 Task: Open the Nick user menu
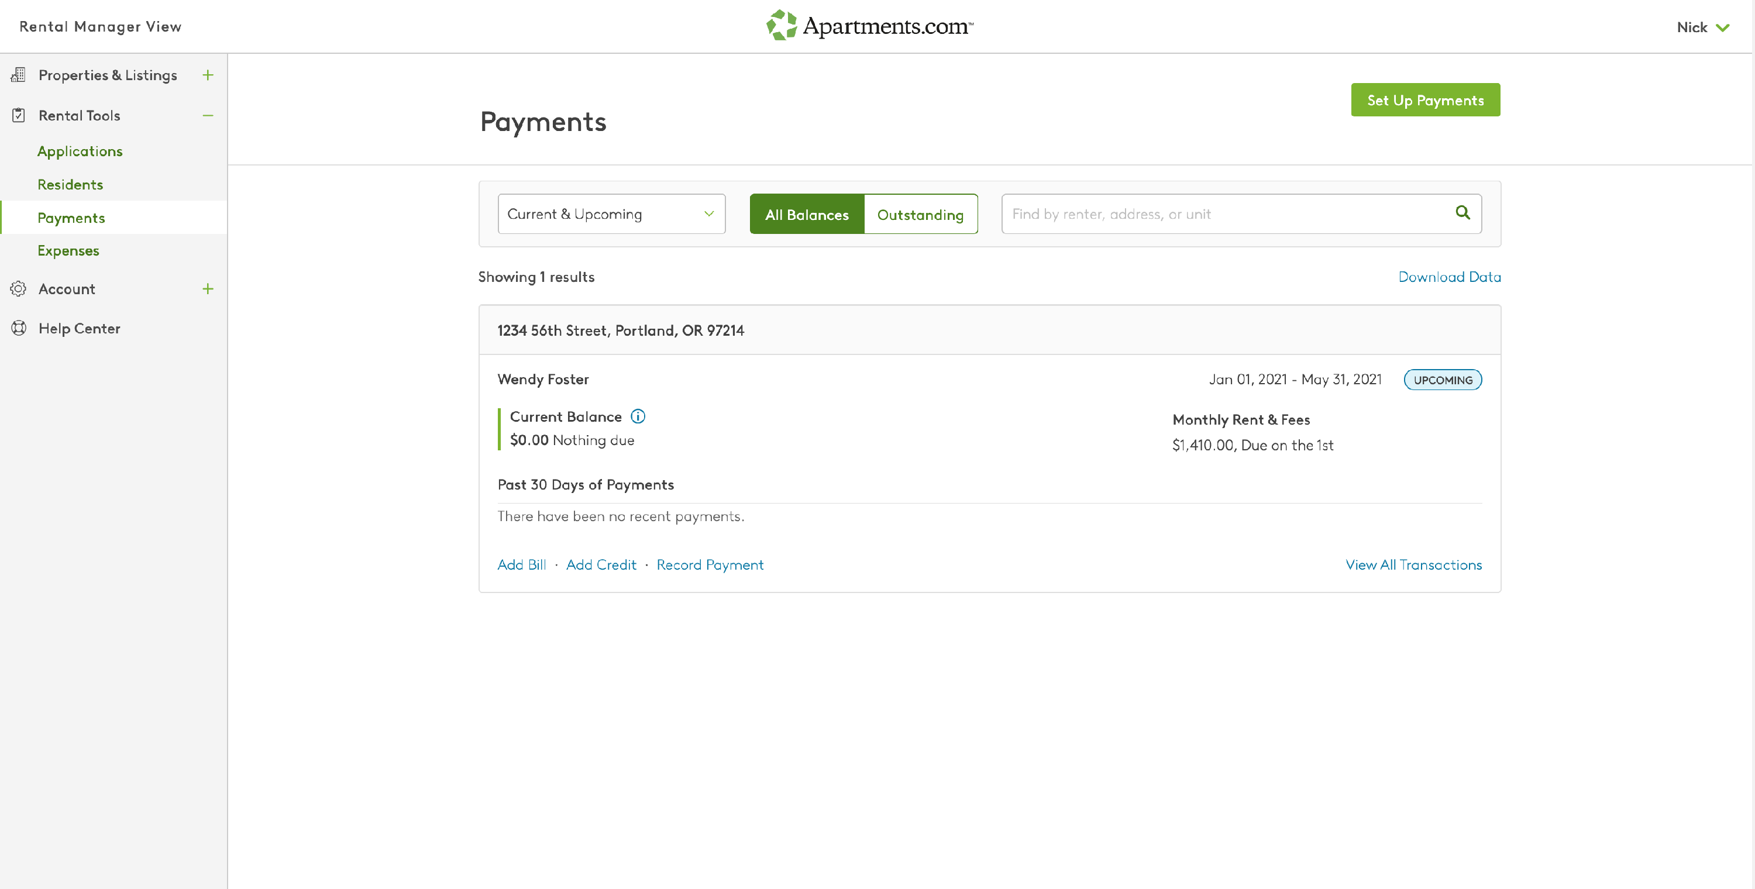coord(1702,27)
